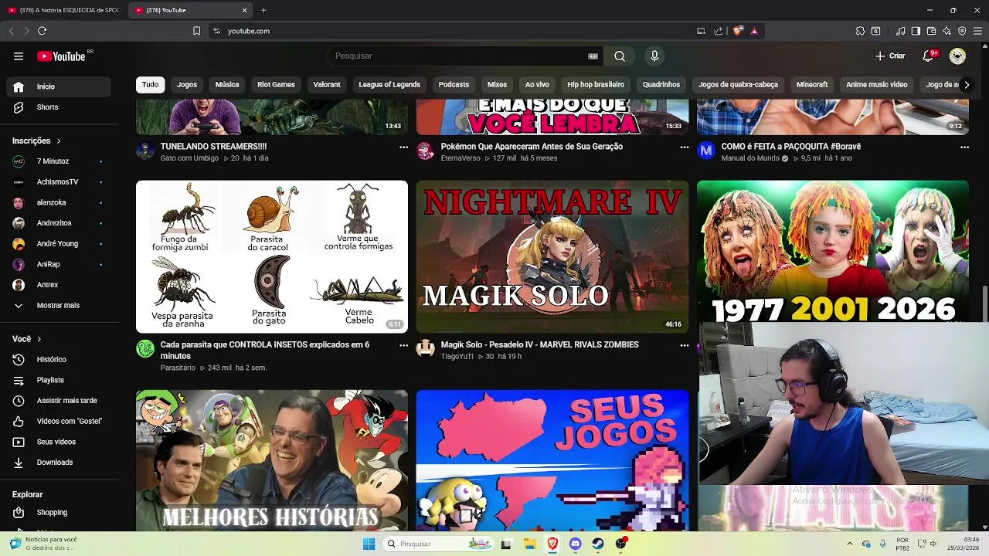Screen dimensions: 989x556
Task: Open the notifications bell
Action: pos(929,56)
